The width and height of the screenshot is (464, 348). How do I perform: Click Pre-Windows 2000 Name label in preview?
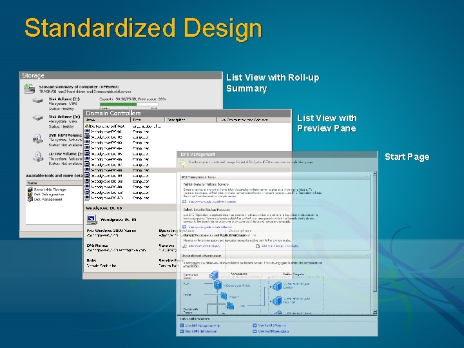[111, 231]
